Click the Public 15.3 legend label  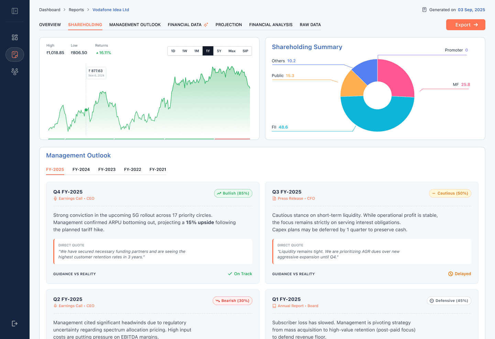(283, 75)
